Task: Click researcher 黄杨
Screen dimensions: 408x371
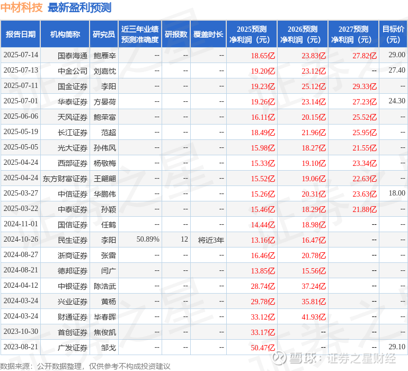Action: click(x=109, y=301)
